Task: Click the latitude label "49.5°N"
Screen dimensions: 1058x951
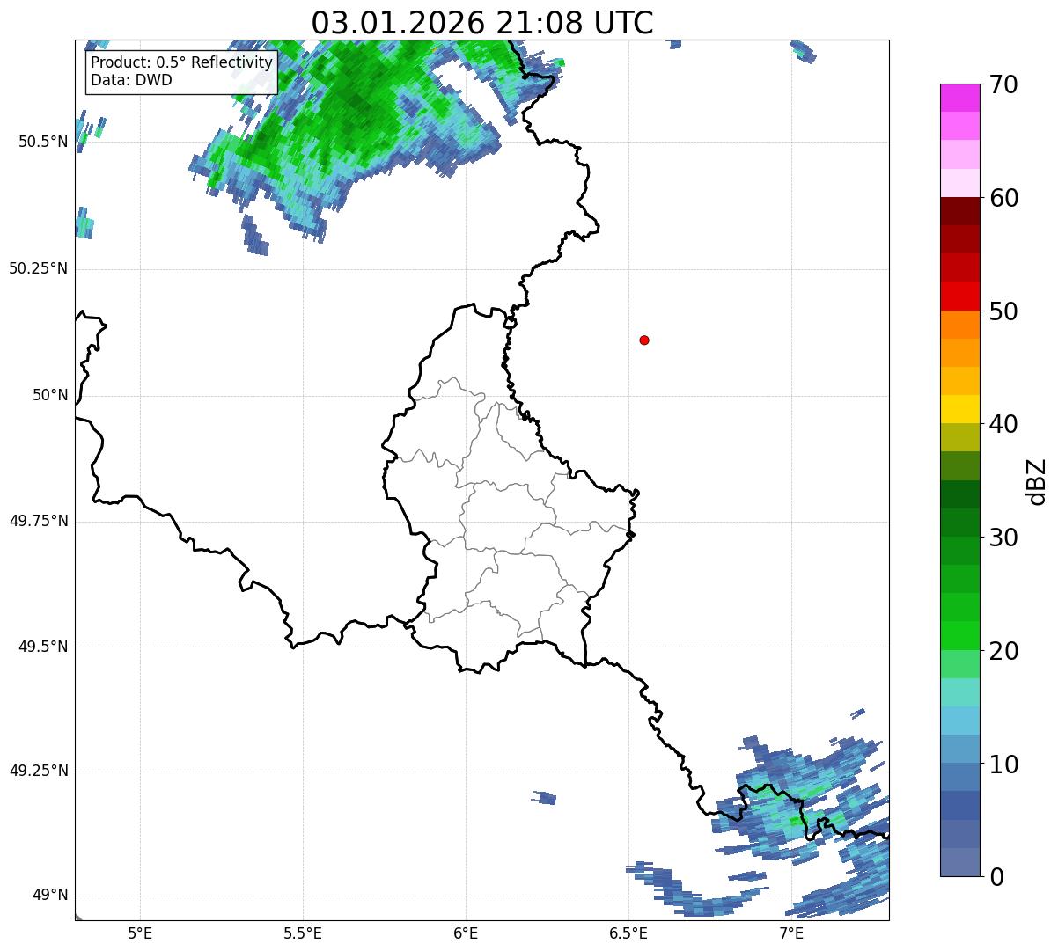Action: point(43,647)
